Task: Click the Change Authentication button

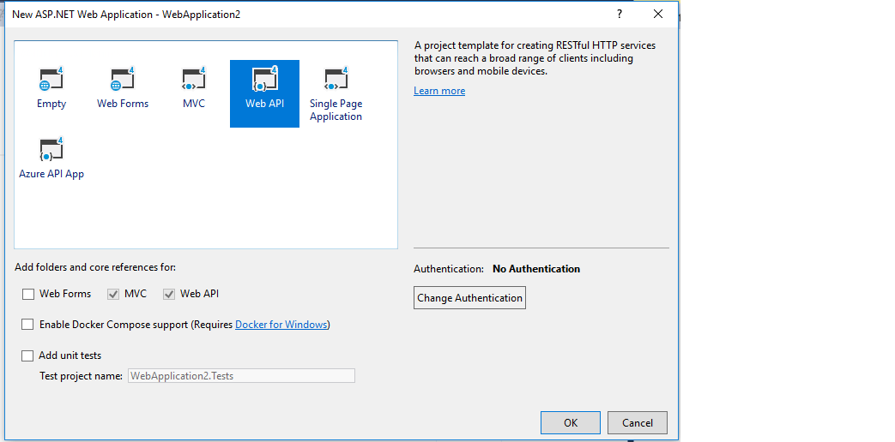Action: tap(469, 298)
